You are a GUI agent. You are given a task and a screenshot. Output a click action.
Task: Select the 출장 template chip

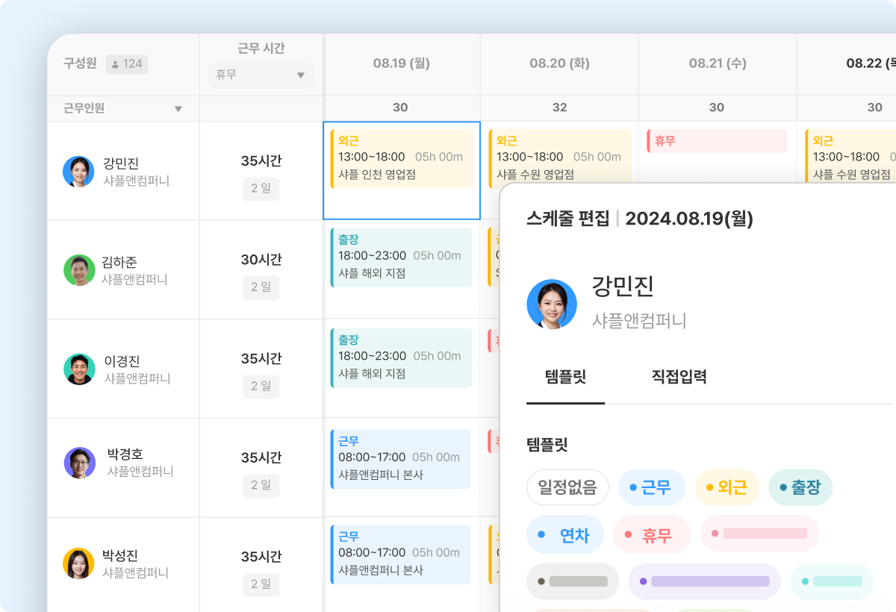800,488
